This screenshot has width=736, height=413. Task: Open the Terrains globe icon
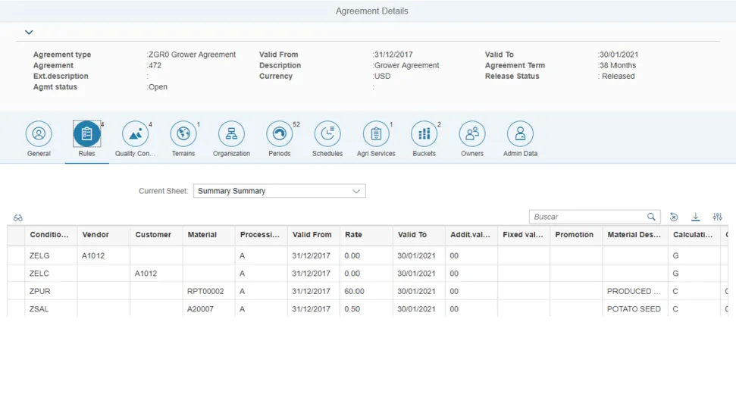click(x=183, y=134)
